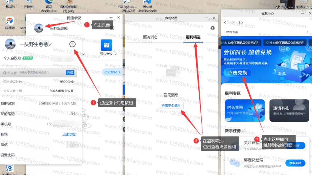Switch to 服务消息 tab
Viewport: 312px width, 175px height.
pyautogui.click(x=150, y=37)
